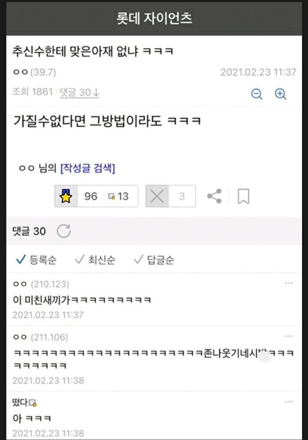308x440 pixels.
Task: Open options menu for the 211.106 comment
Action: point(289,336)
